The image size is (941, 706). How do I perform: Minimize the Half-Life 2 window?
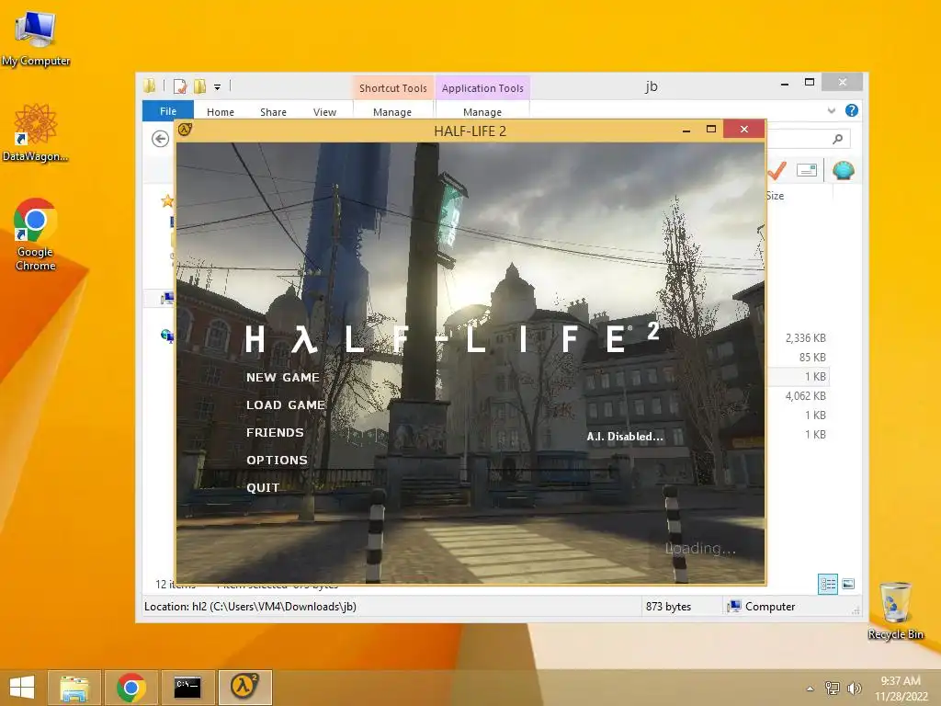point(686,129)
